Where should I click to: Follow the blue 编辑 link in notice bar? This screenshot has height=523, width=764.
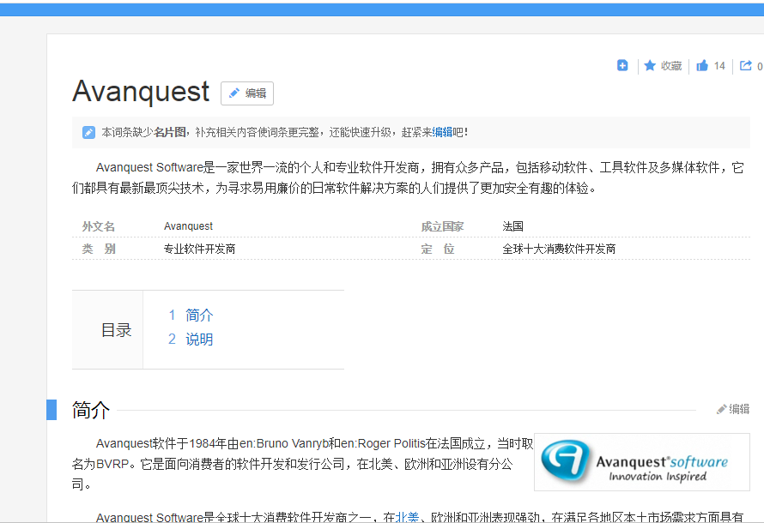[x=442, y=132]
